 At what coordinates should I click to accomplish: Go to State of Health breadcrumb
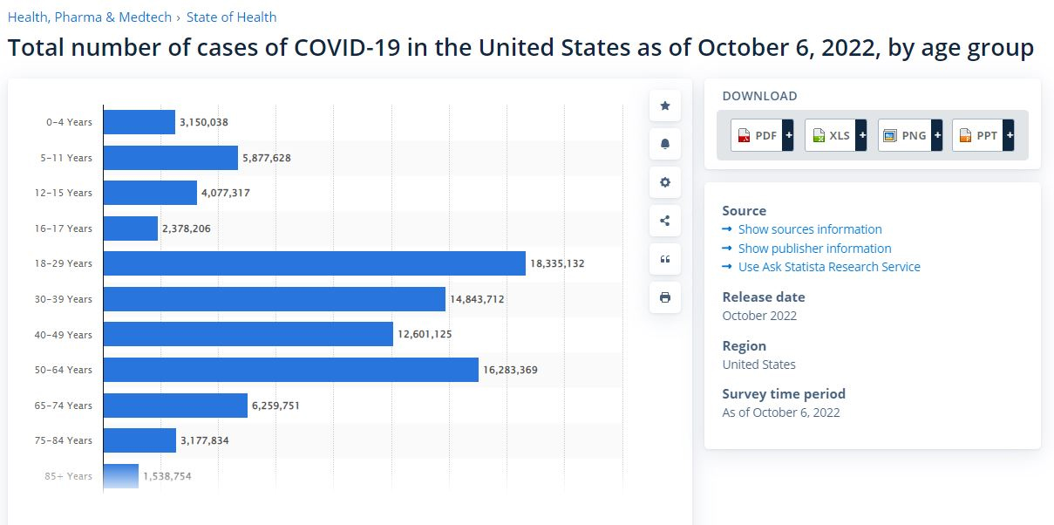pos(231,17)
